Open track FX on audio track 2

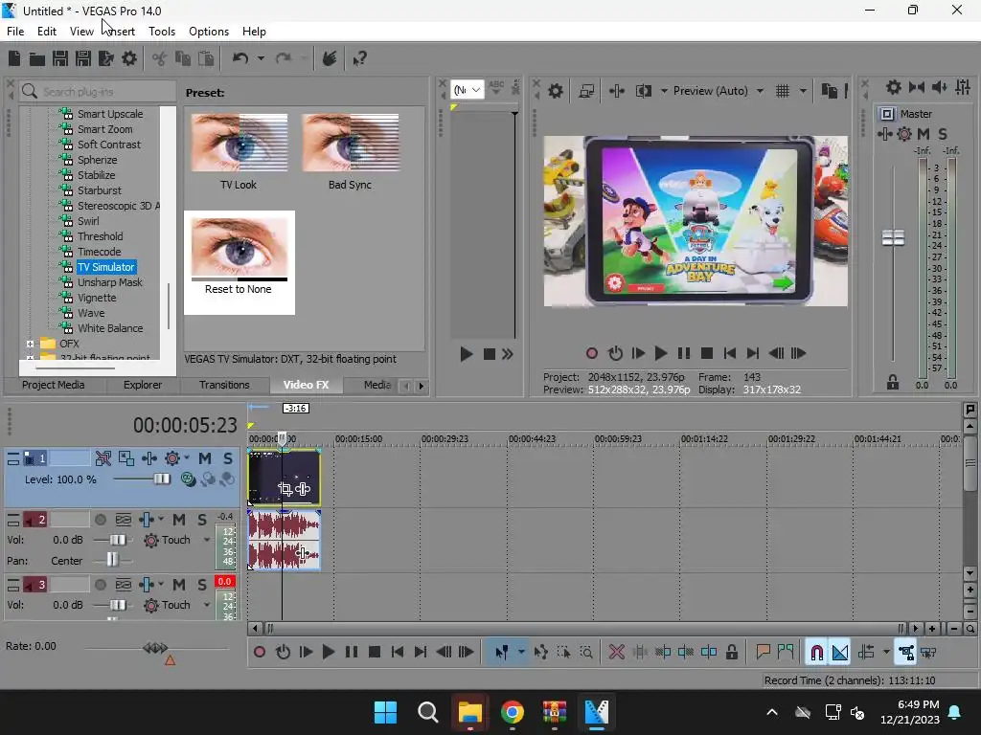point(146,520)
